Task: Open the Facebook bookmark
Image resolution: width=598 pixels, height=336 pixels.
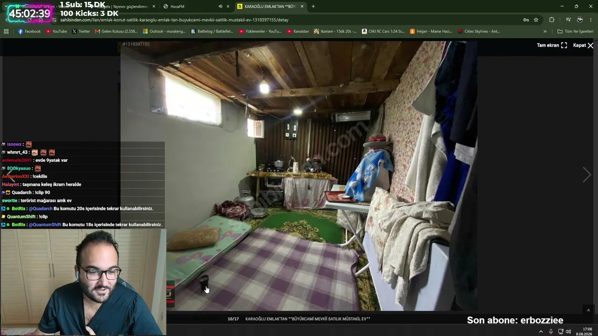Action: click(29, 32)
